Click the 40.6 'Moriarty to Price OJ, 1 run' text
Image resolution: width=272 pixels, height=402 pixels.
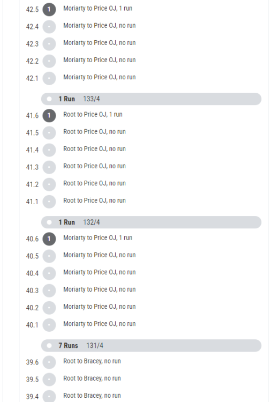(x=97, y=237)
